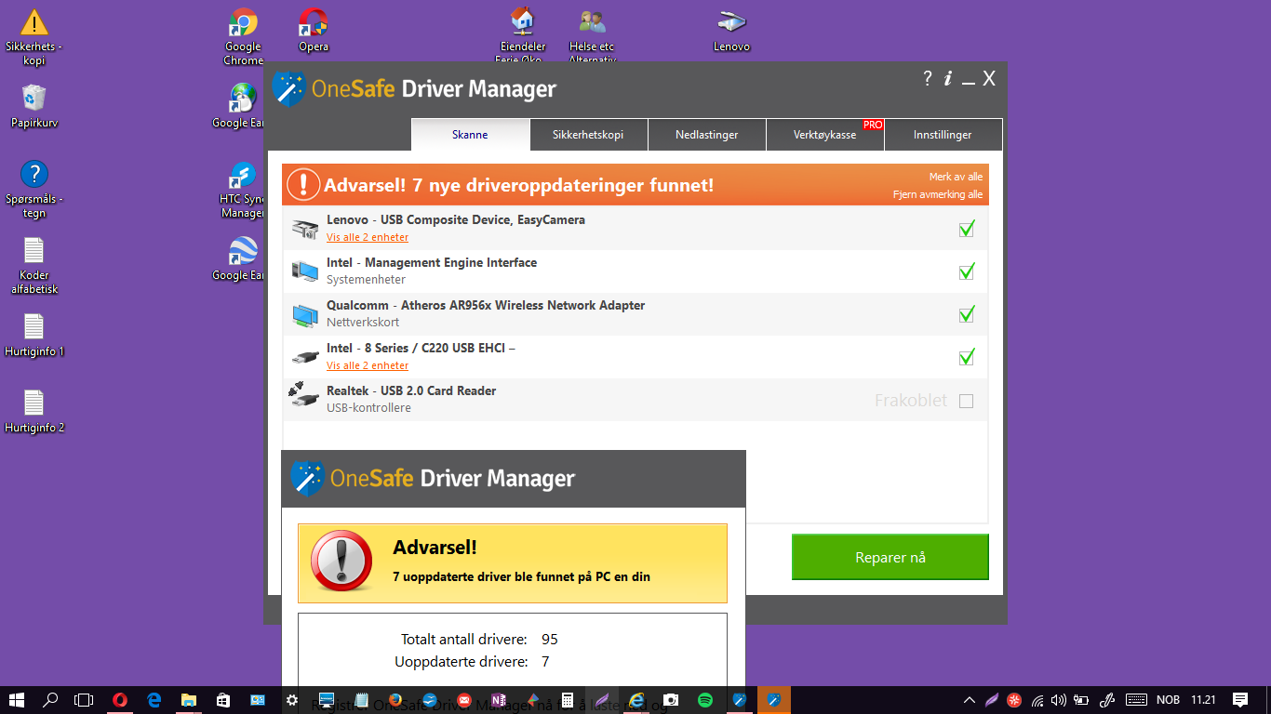Switch the NOB input language indicator

coord(1168,700)
